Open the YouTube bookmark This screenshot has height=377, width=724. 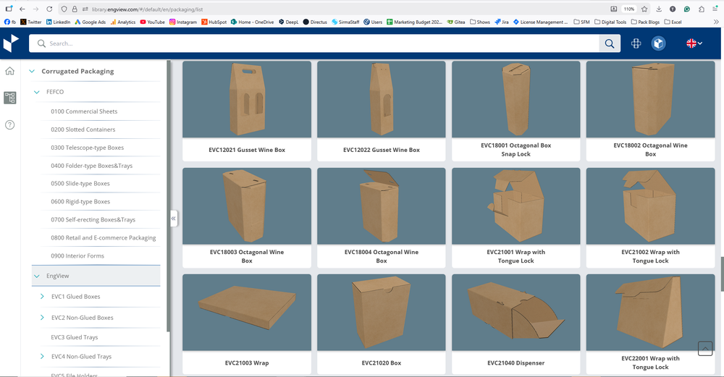pos(152,22)
